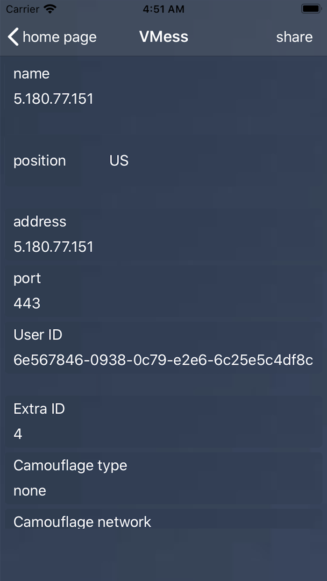Open the Camouflage network setting
The height and width of the screenshot is (581, 327).
[x=82, y=522]
